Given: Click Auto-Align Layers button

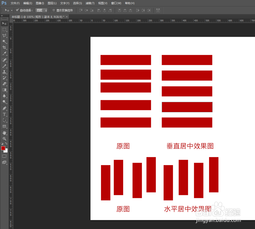Looking at the screenshot, I should click(158, 10).
